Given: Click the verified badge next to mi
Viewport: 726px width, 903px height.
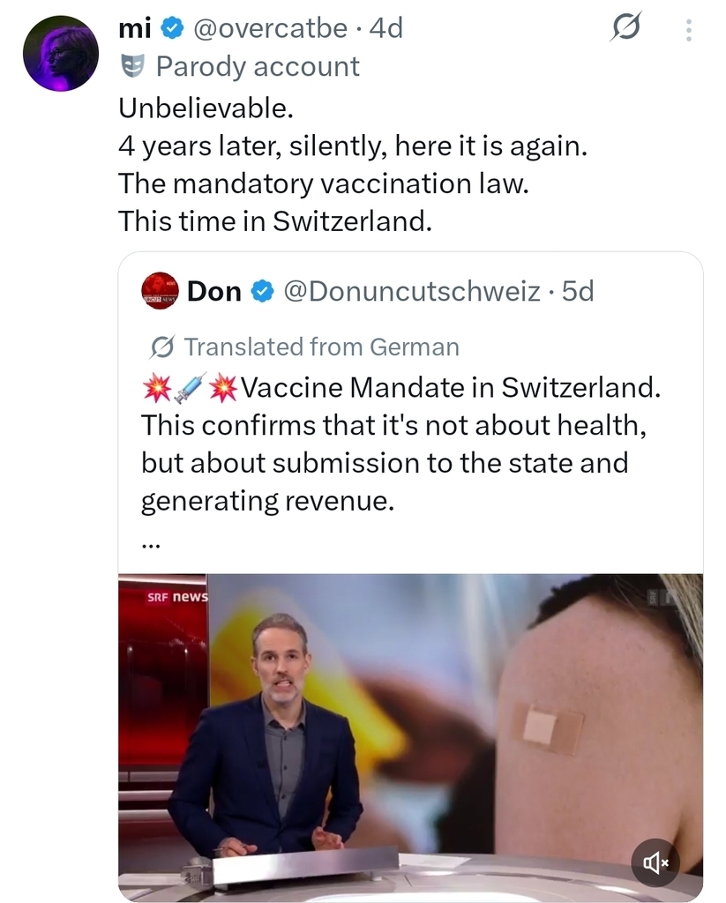Looking at the screenshot, I should click(x=173, y=29).
